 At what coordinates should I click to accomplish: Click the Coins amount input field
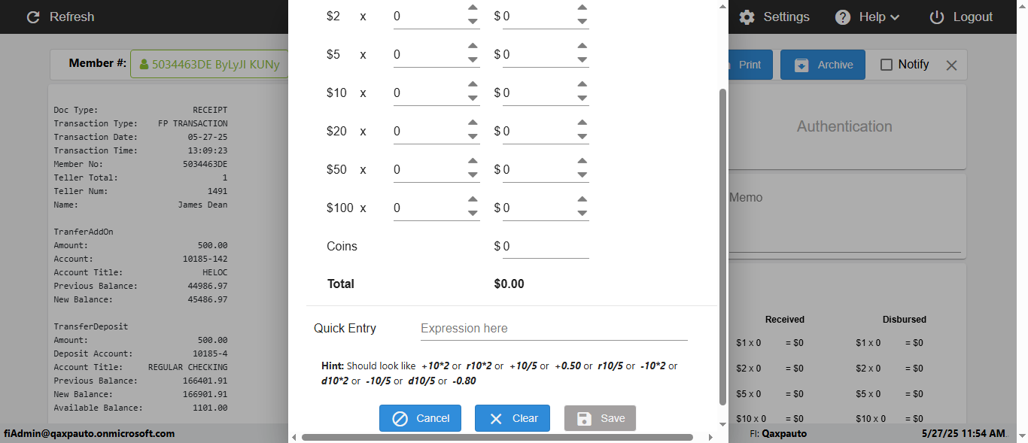click(545, 247)
